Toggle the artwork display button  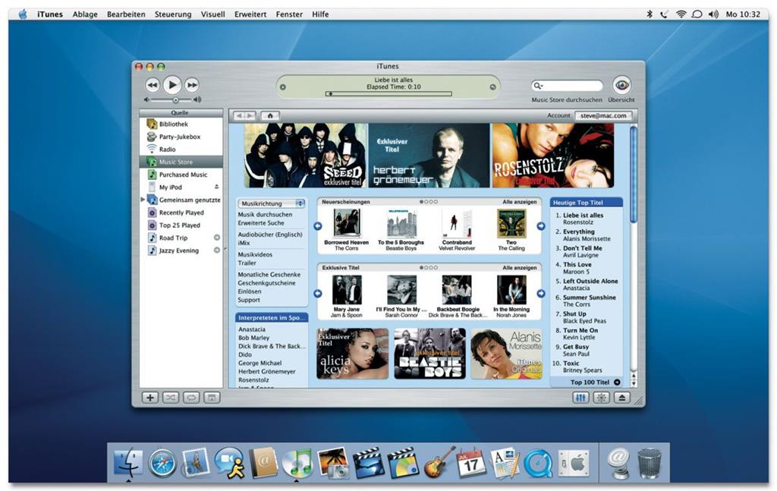coord(212,398)
